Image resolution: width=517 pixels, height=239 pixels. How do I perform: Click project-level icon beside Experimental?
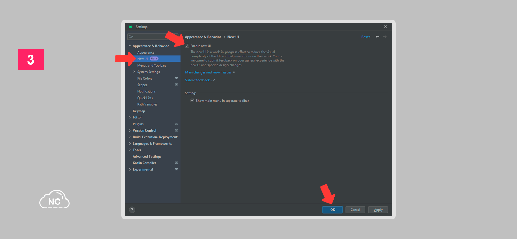click(x=176, y=169)
